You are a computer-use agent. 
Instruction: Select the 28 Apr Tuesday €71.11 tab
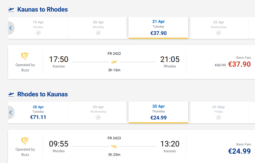38,112
